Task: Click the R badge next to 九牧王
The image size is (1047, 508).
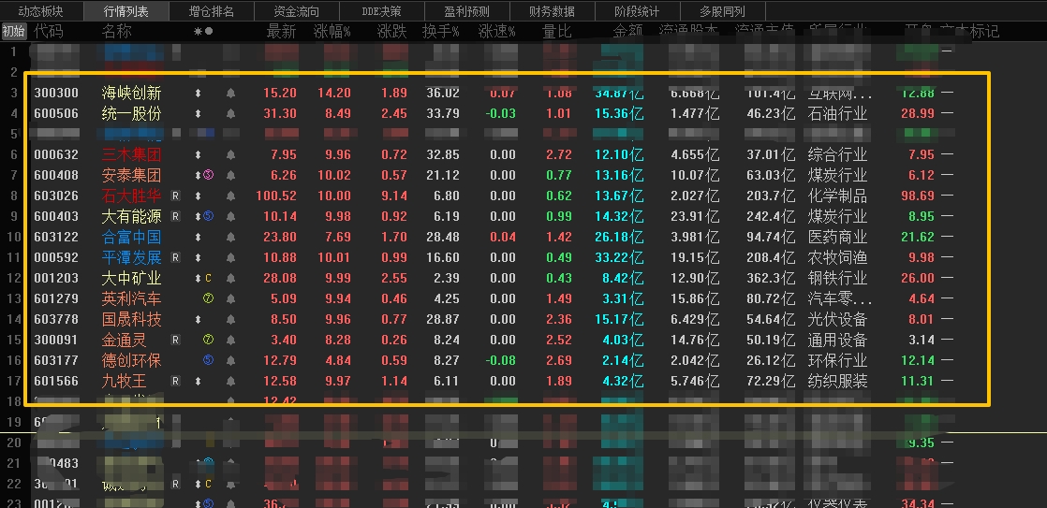Action: point(176,382)
